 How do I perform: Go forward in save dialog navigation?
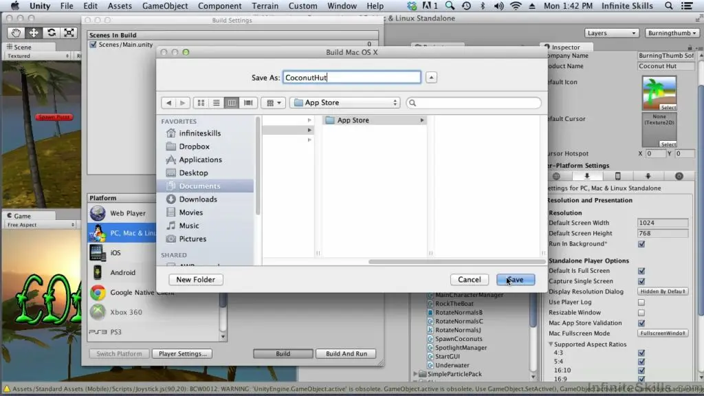pos(182,103)
